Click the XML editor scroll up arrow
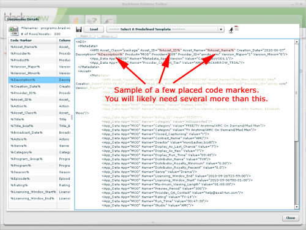306x230 pixels. tap(297, 42)
